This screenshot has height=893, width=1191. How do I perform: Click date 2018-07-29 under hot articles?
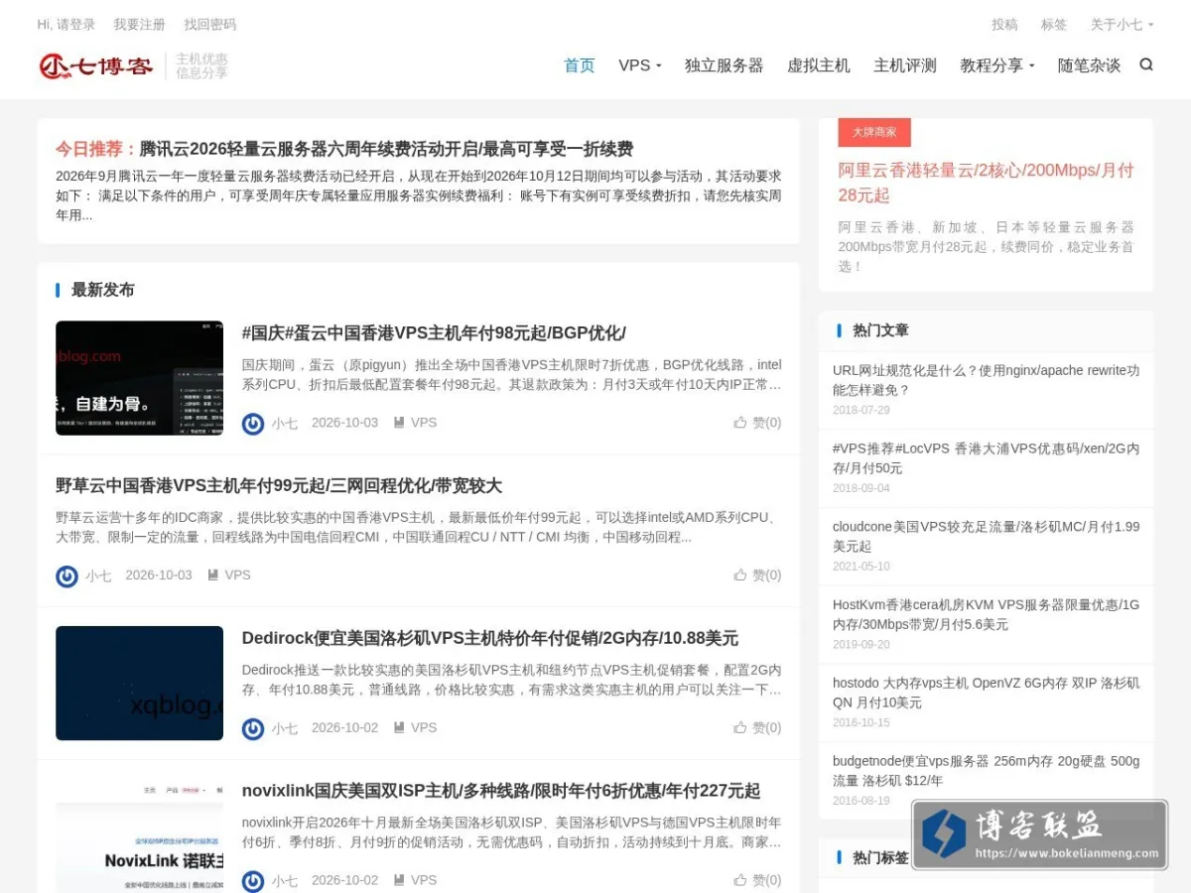[861, 410]
